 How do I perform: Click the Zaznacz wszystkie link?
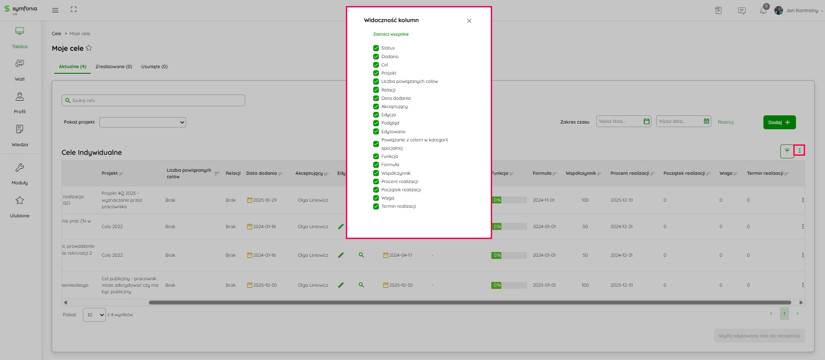(391, 34)
